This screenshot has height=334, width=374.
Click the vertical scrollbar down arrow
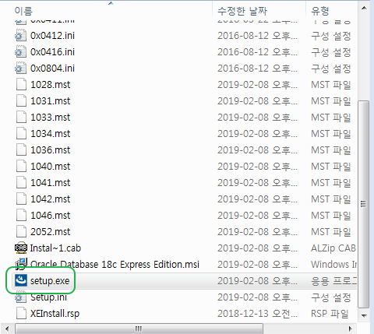point(364,315)
